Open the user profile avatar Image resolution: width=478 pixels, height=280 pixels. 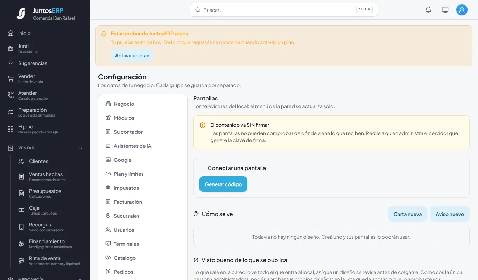click(x=462, y=10)
